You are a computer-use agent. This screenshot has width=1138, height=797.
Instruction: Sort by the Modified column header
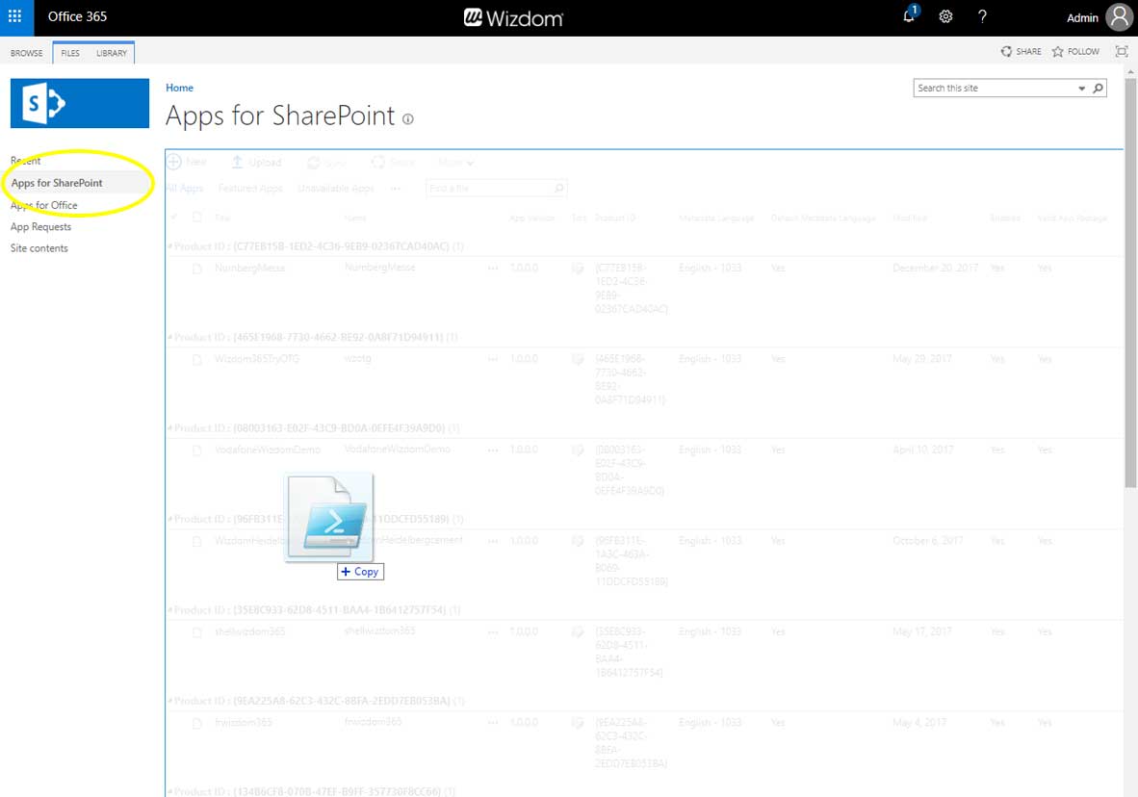910,218
